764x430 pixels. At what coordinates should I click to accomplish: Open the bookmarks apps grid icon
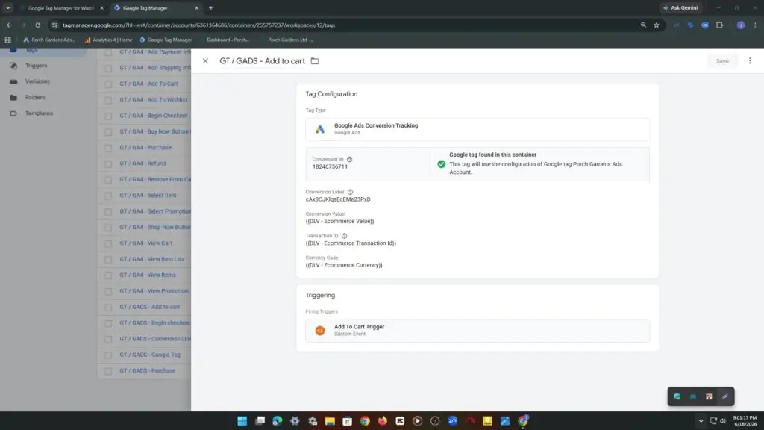coord(7,40)
